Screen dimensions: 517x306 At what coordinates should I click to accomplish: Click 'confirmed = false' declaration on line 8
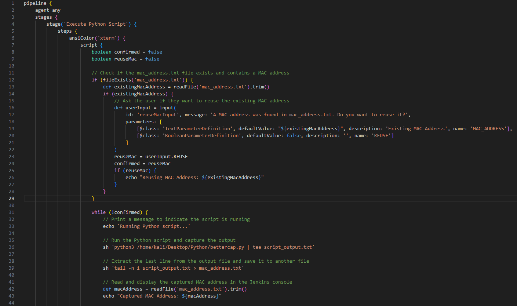coord(138,52)
